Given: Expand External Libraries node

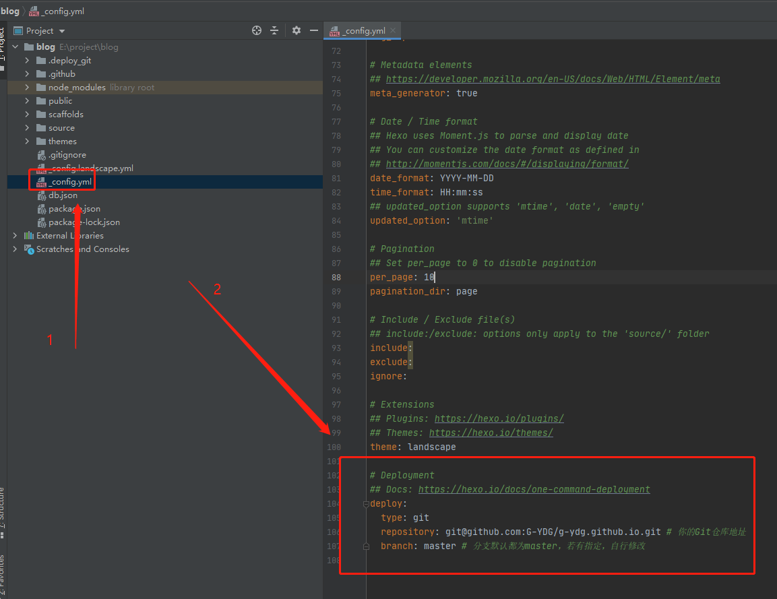Looking at the screenshot, I should click(x=15, y=235).
